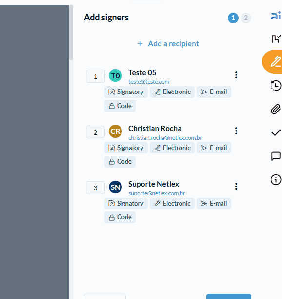Select the orange signature pen sidebar icon
Viewport: 282px width, 299px height.
273,61
